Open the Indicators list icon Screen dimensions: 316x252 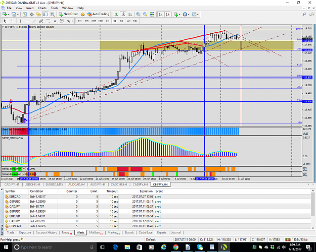pyautogui.click(x=176, y=14)
